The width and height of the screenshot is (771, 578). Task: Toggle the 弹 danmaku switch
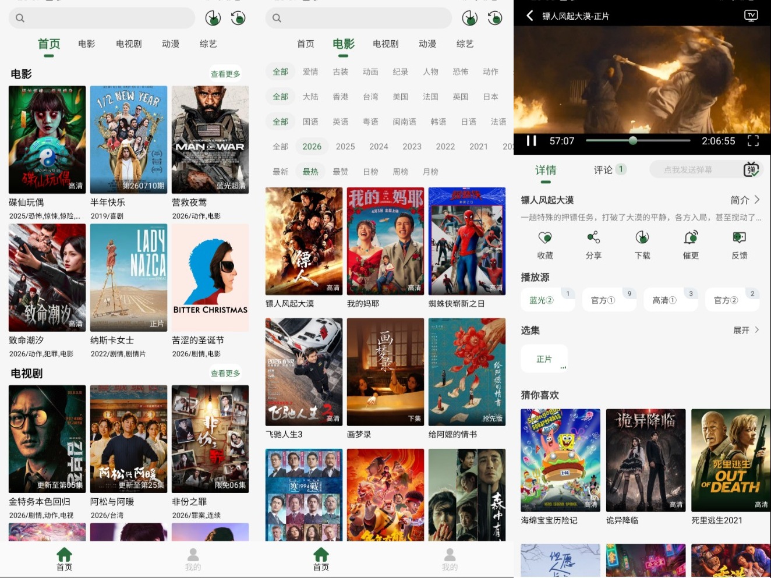(x=751, y=169)
